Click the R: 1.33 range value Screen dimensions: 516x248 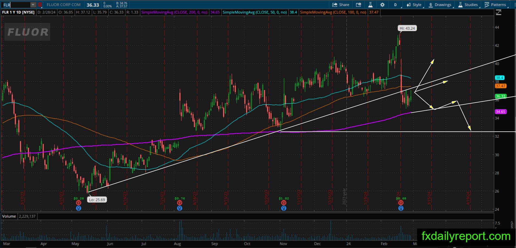point(132,12)
